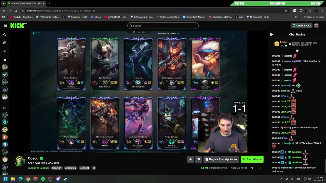
Task: Expand Chrome tab search dropdown
Action: pyautogui.click(x=3, y=4)
